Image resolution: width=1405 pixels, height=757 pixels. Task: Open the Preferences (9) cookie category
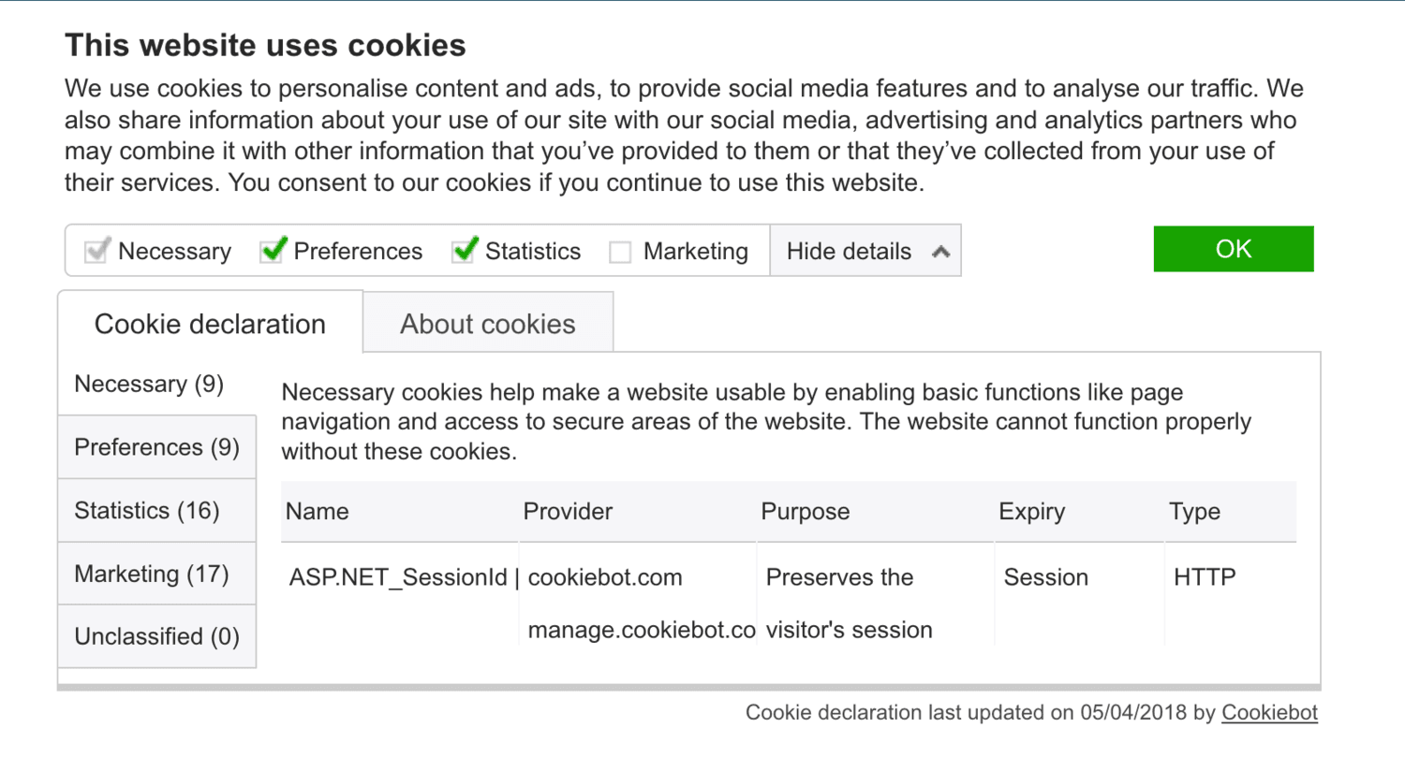point(156,446)
